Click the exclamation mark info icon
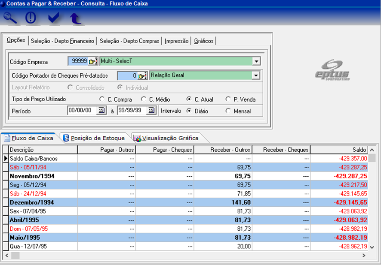 coord(31,18)
